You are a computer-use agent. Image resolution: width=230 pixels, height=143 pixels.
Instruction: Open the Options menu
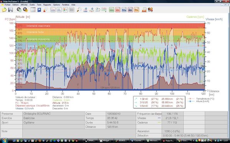56,5
